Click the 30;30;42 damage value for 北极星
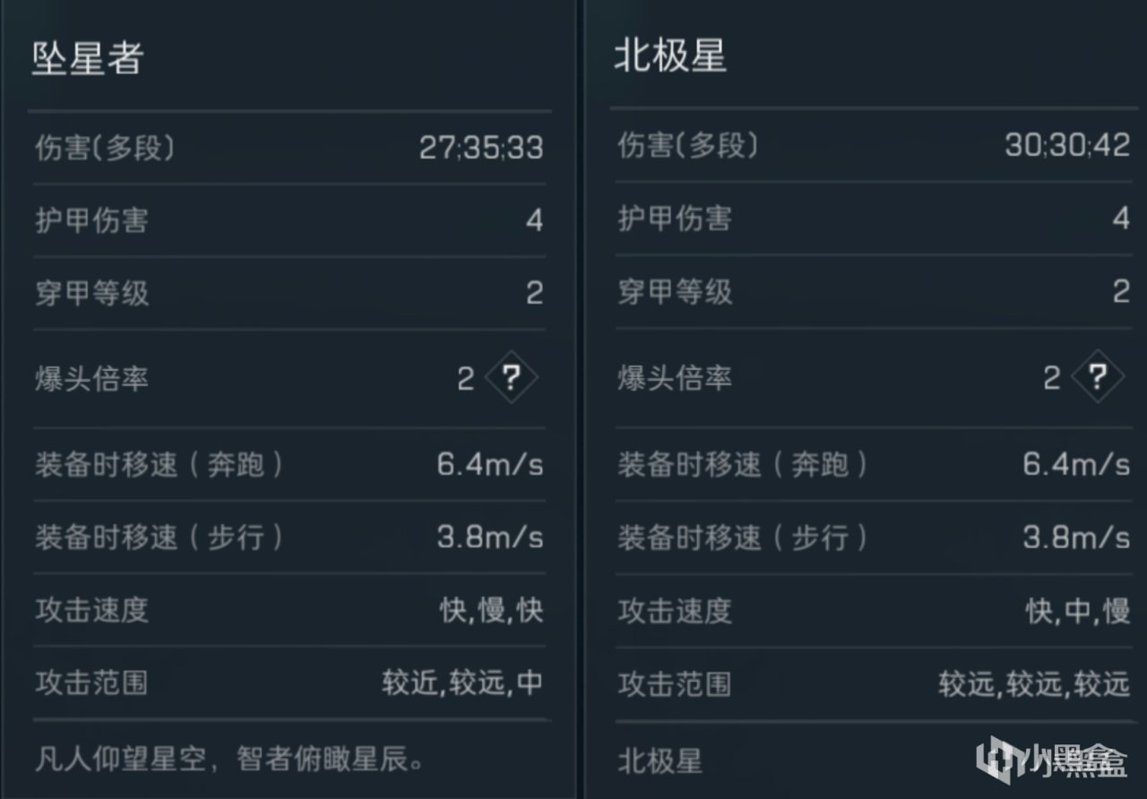Image resolution: width=1147 pixels, height=799 pixels. click(1067, 144)
